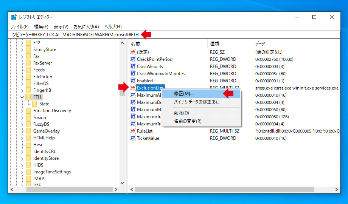Expand the Function Discovery key
348x204 pixels.
click(x=22, y=111)
